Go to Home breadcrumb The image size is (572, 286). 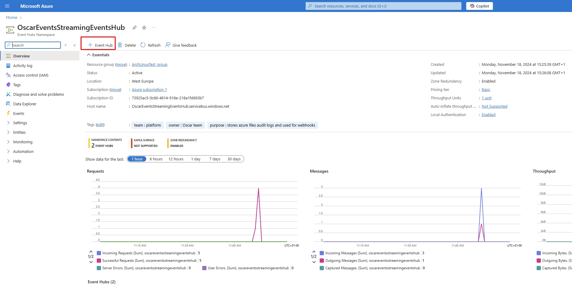coord(12,17)
